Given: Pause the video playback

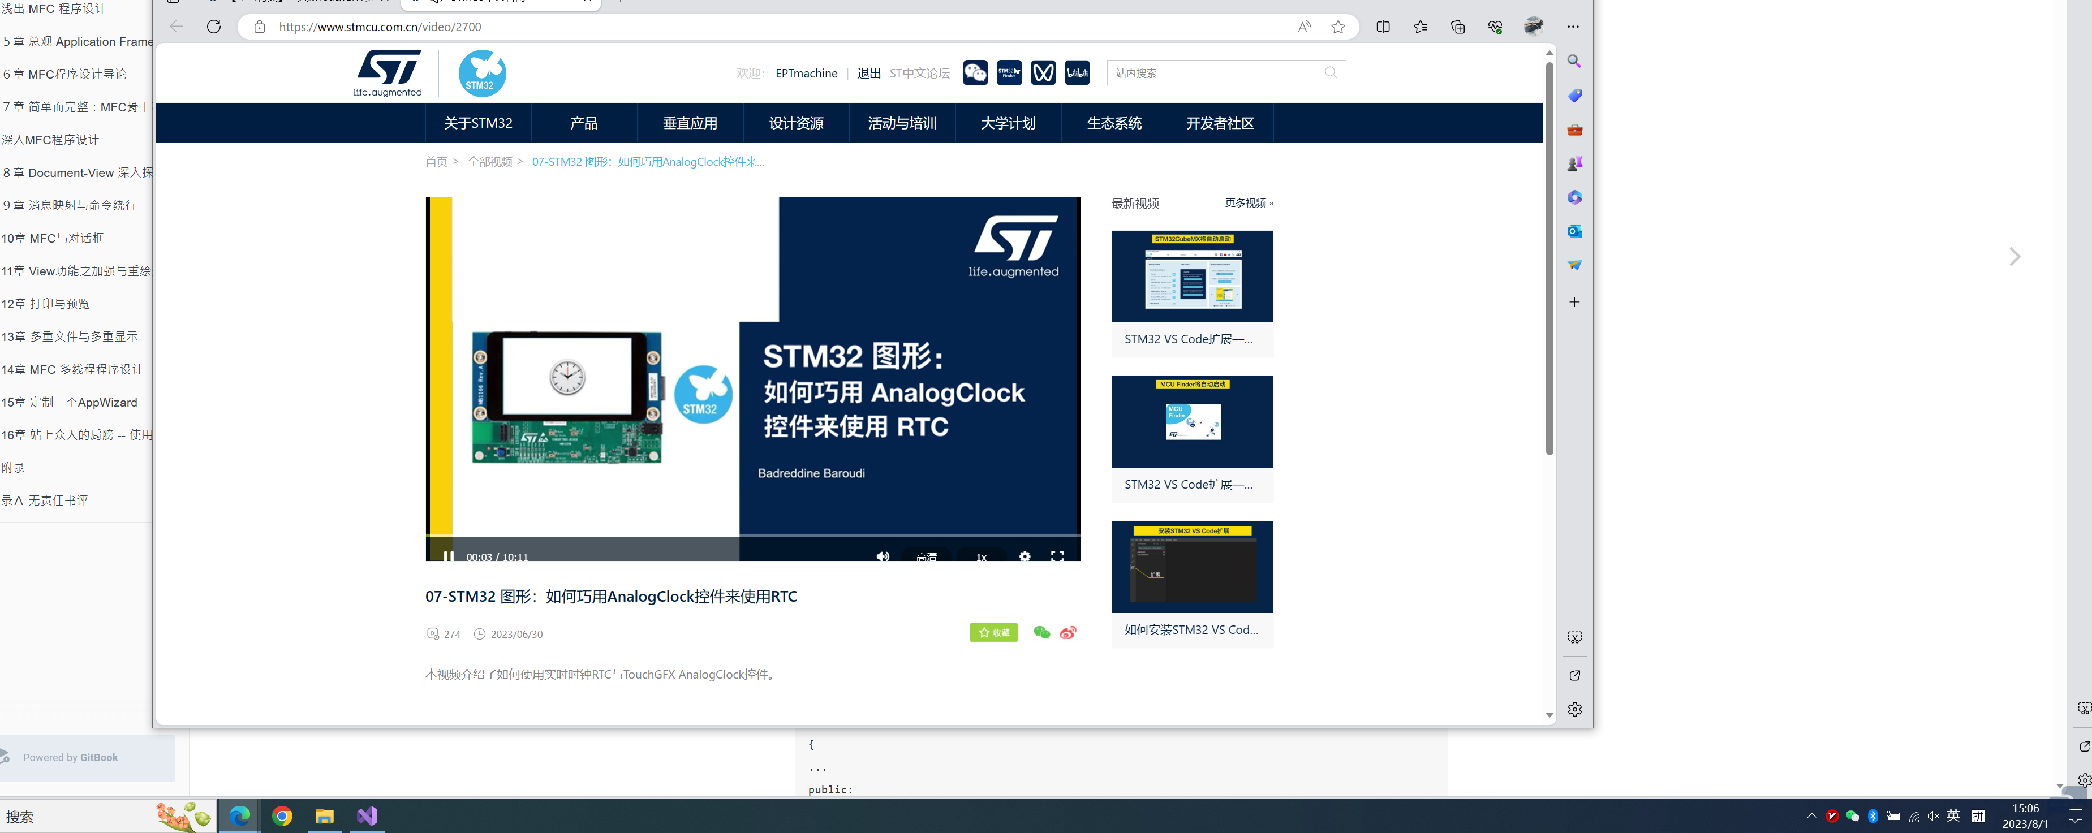Looking at the screenshot, I should (x=448, y=556).
